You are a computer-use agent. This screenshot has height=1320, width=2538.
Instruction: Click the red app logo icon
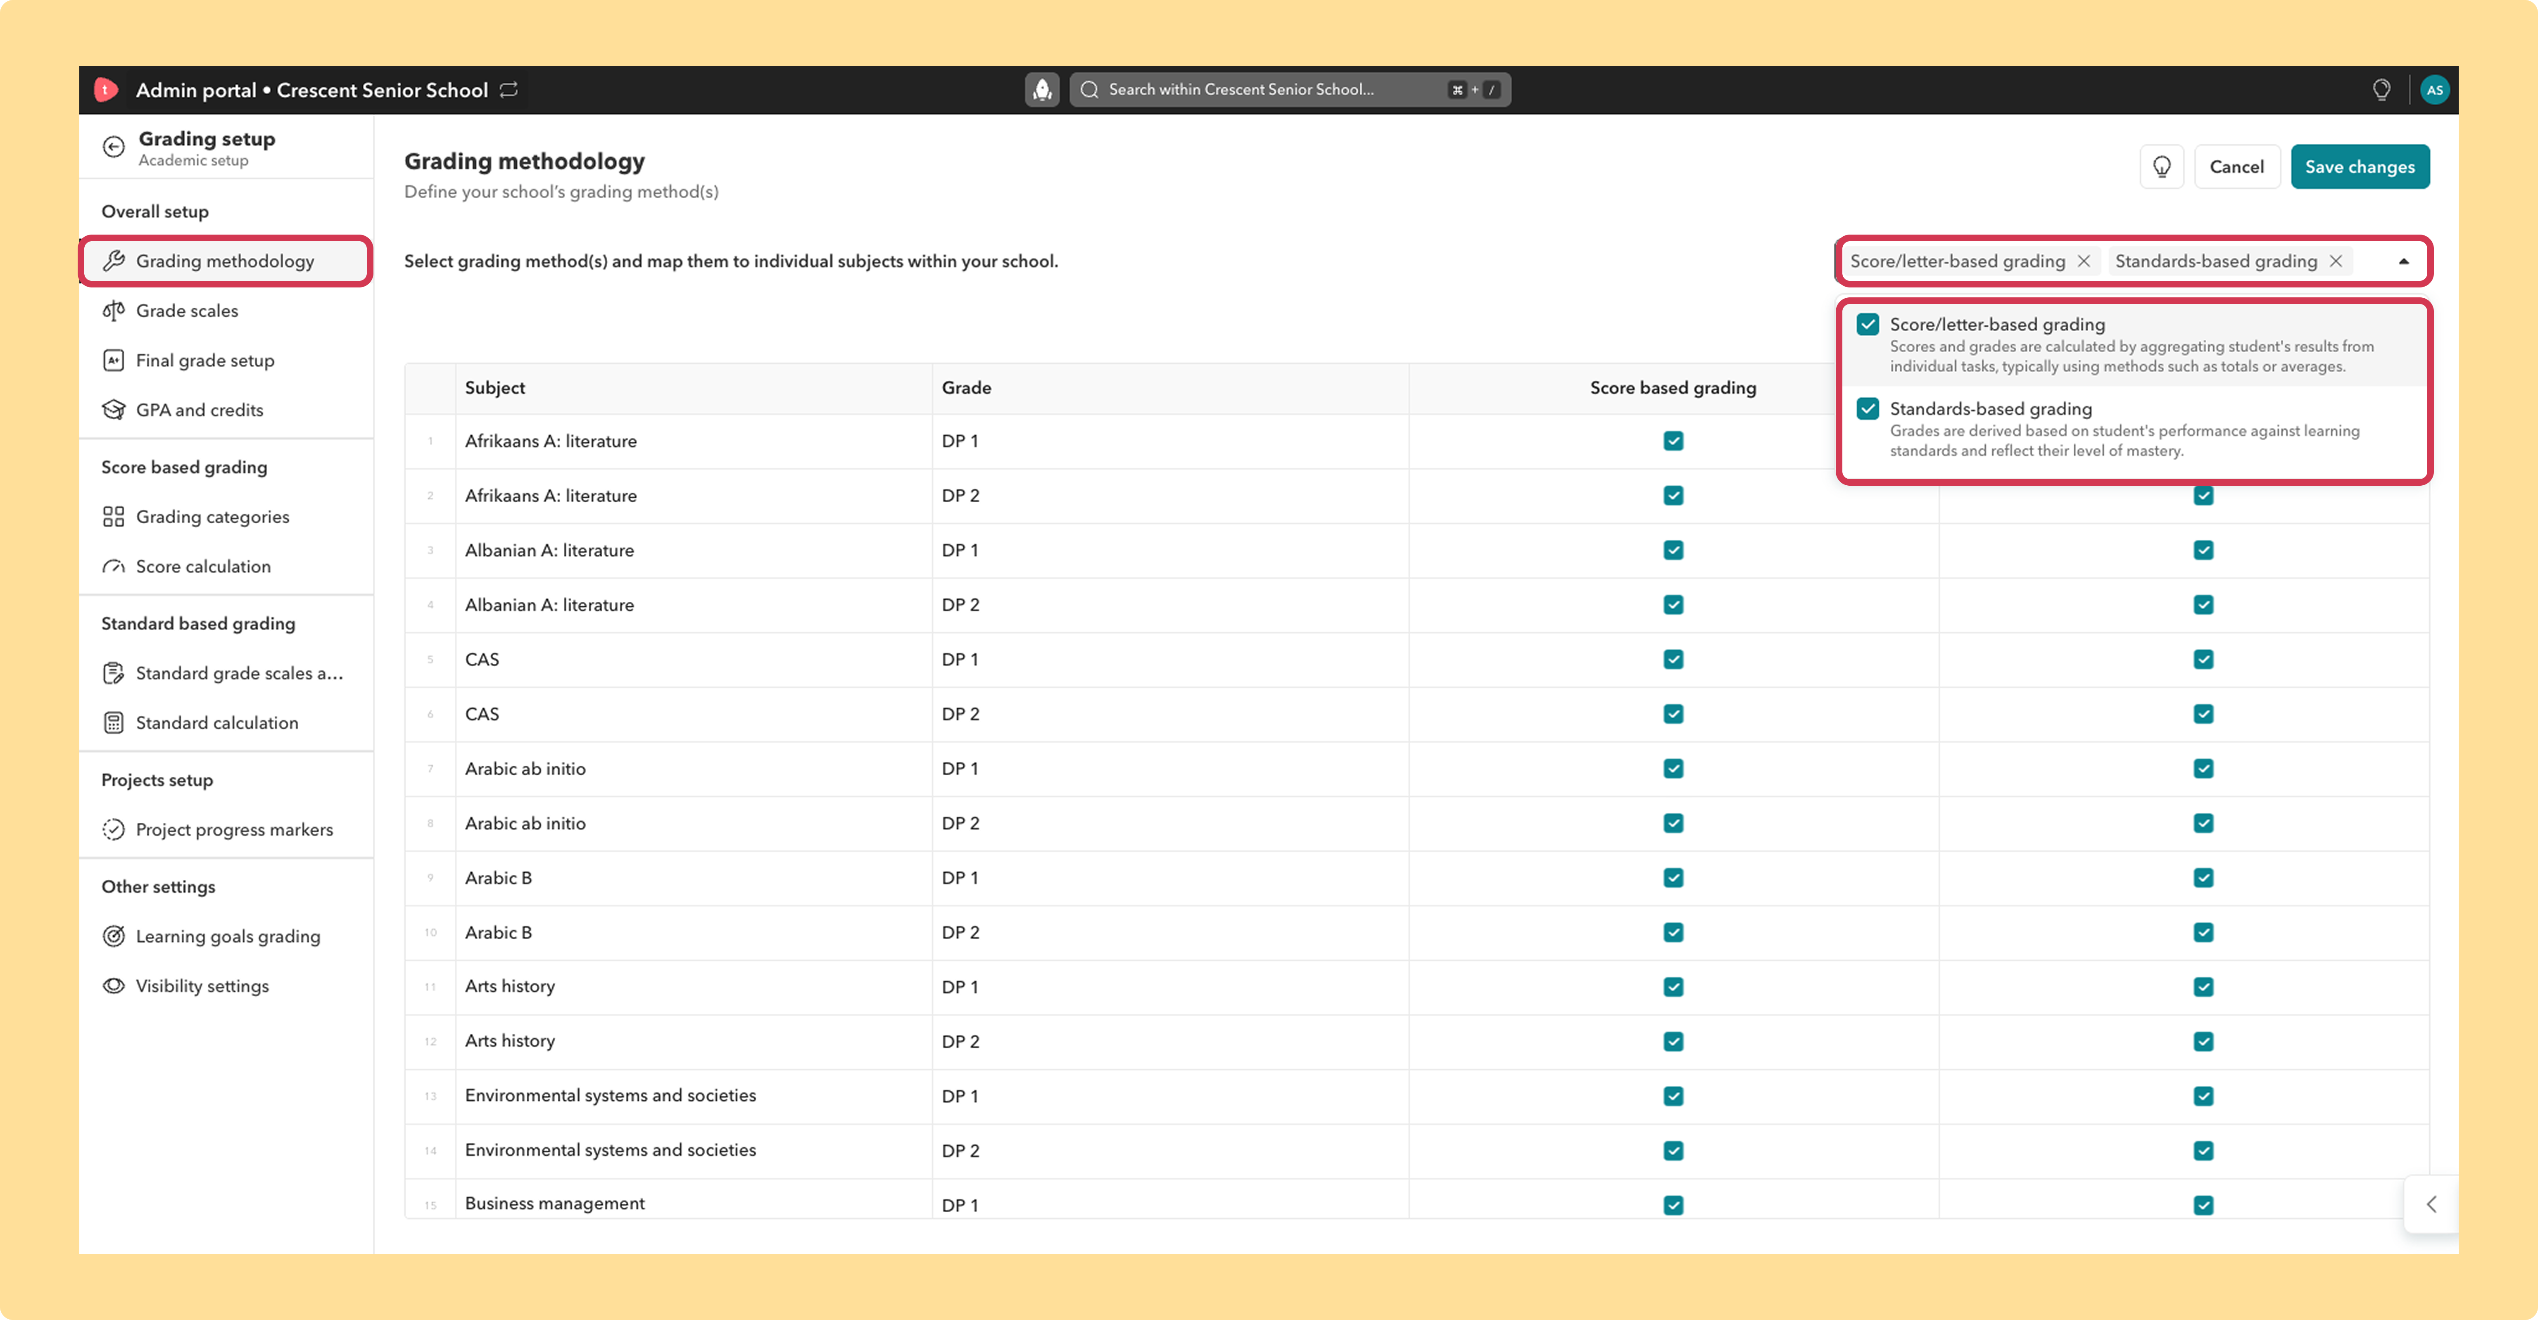(x=105, y=90)
